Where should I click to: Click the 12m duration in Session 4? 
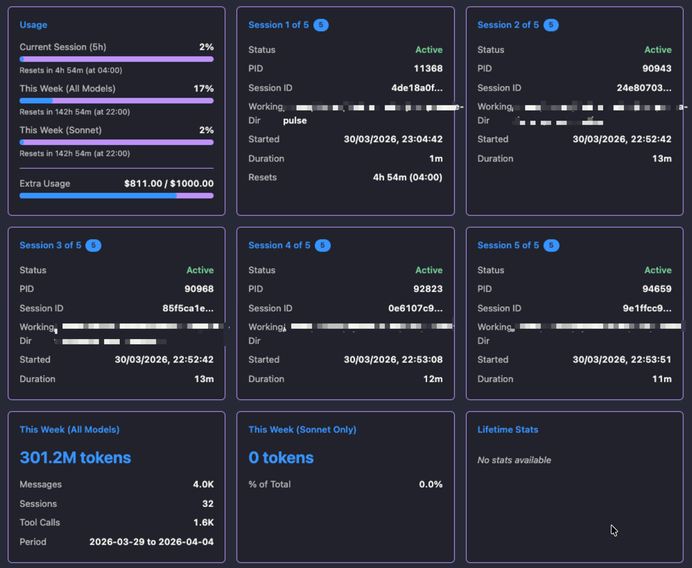click(x=433, y=379)
